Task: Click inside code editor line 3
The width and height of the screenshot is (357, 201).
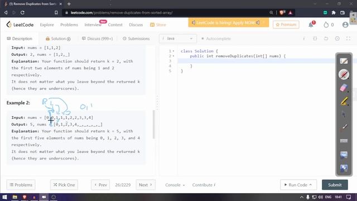Action: tap(256, 61)
